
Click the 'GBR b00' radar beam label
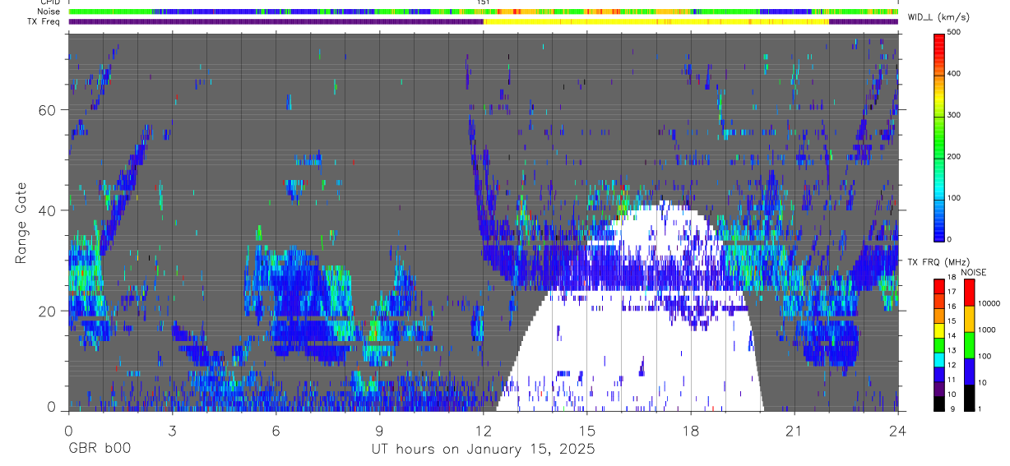100,449
